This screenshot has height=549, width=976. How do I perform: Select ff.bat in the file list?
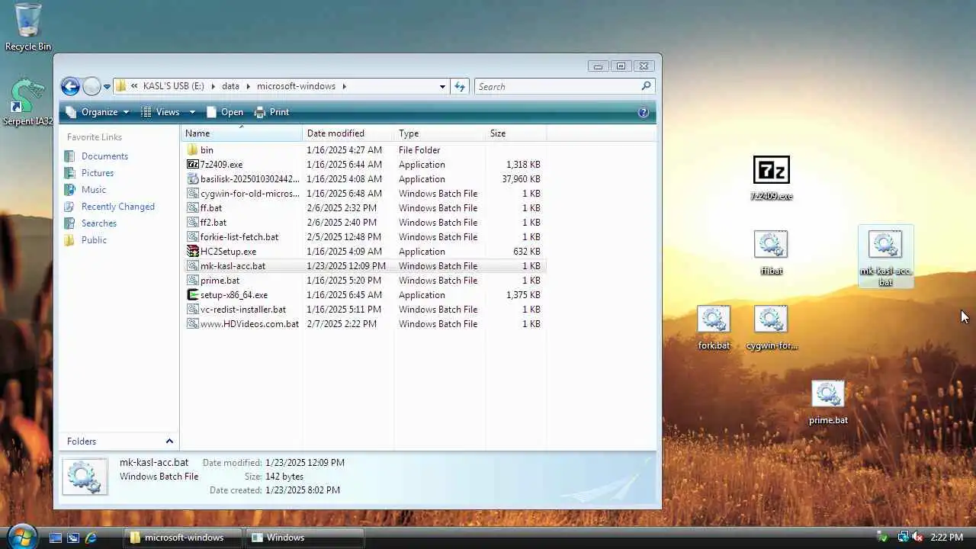364,208
